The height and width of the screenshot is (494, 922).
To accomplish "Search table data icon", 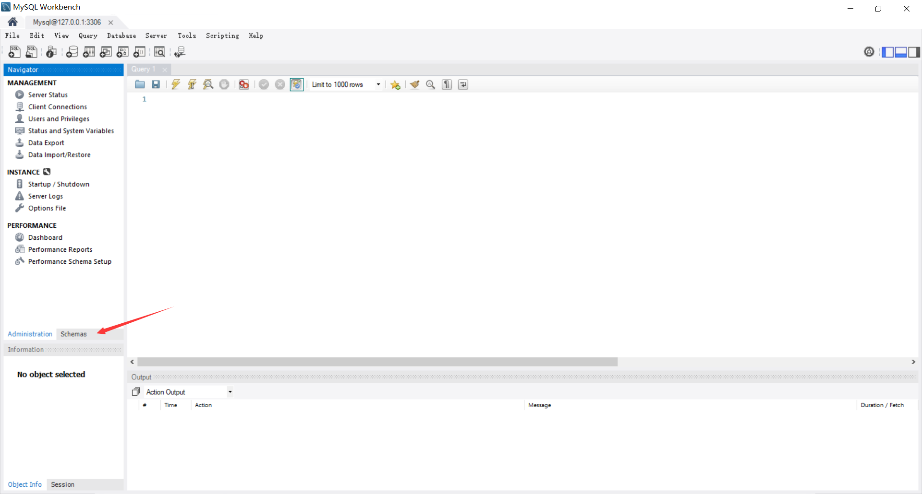I will pos(159,52).
